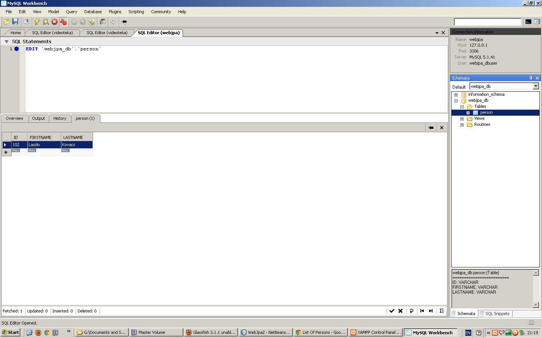Viewport: 542px width, 338px height.
Task: Open the Database menu
Action: pyautogui.click(x=93, y=12)
